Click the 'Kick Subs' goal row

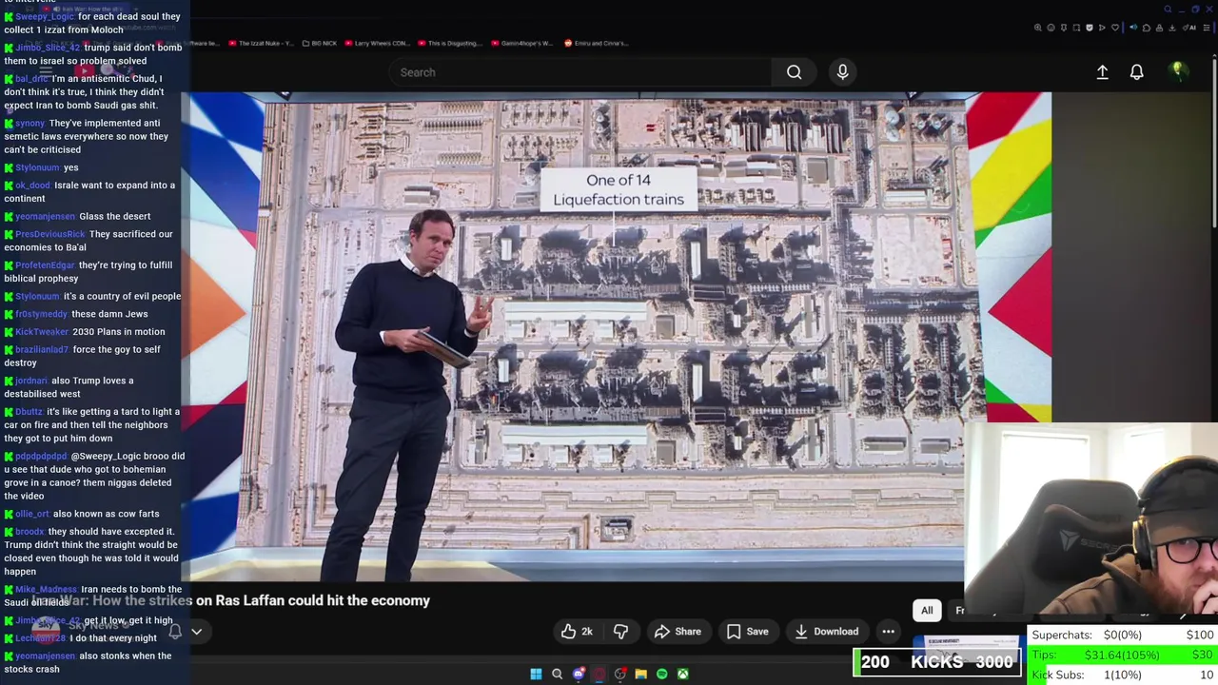(x=1123, y=675)
